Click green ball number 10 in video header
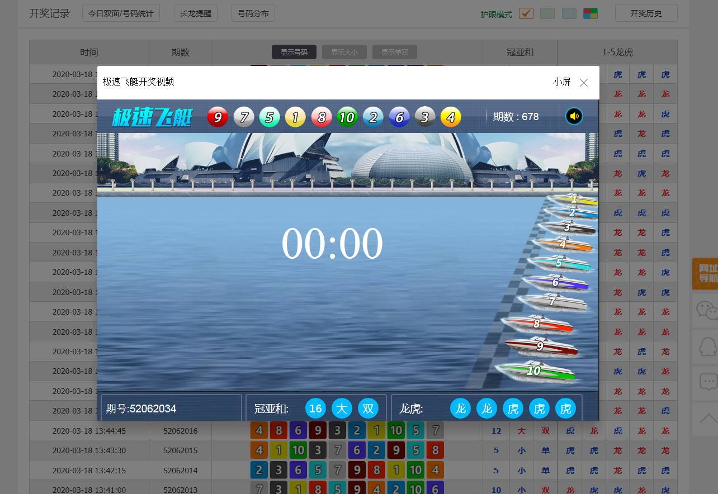This screenshot has width=718, height=494. click(x=347, y=117)
